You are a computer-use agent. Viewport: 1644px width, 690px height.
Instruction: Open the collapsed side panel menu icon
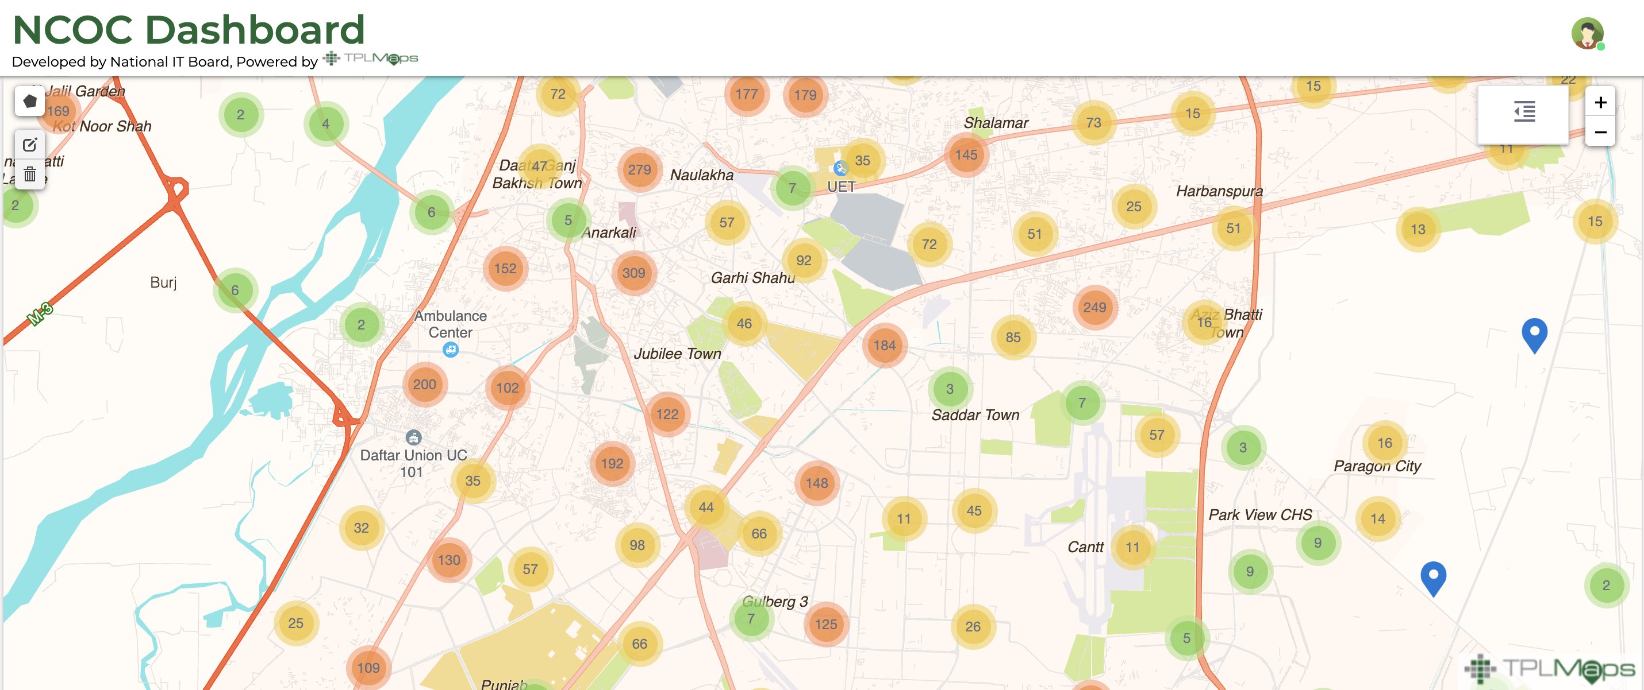[x=1523, y=113]
